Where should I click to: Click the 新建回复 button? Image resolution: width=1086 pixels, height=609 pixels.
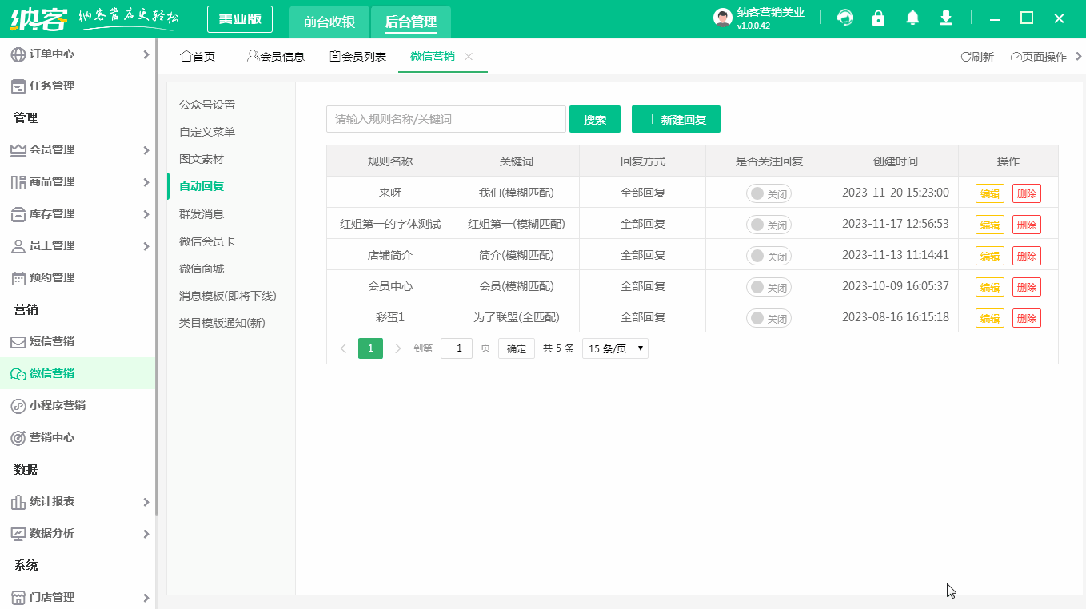pyautogui.click(x=676, y=118)
